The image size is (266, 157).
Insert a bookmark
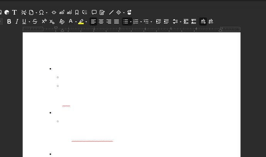77,12
